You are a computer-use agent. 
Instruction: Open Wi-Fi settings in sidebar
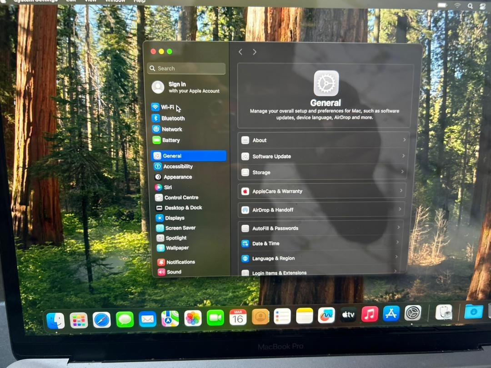point(167,107)
